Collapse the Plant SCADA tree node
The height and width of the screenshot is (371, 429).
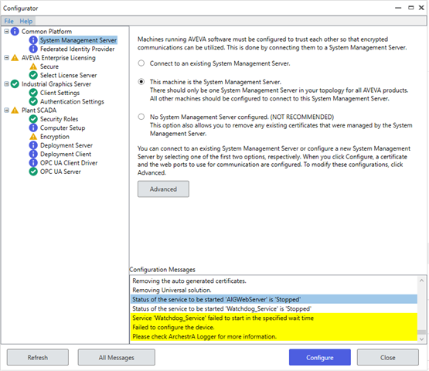[x=6, y=111]
